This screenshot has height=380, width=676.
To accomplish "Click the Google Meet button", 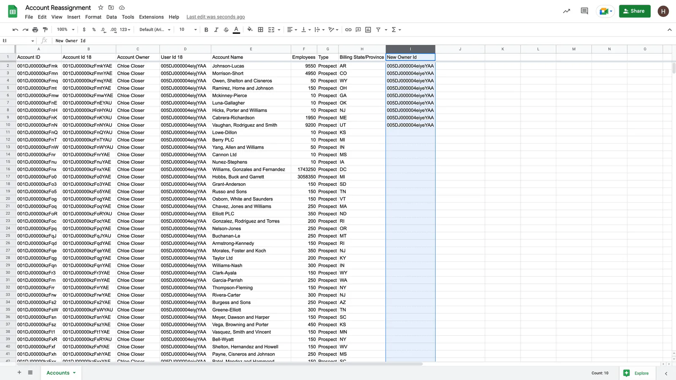I will click(x=605, y=11).
